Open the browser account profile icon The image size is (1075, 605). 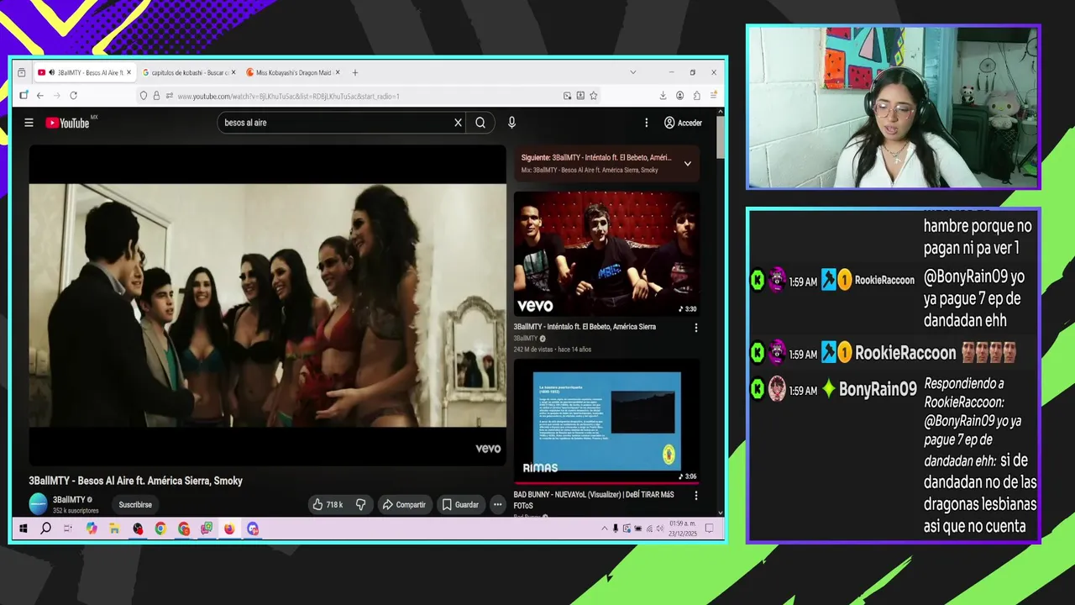click(x=680, y=96)
